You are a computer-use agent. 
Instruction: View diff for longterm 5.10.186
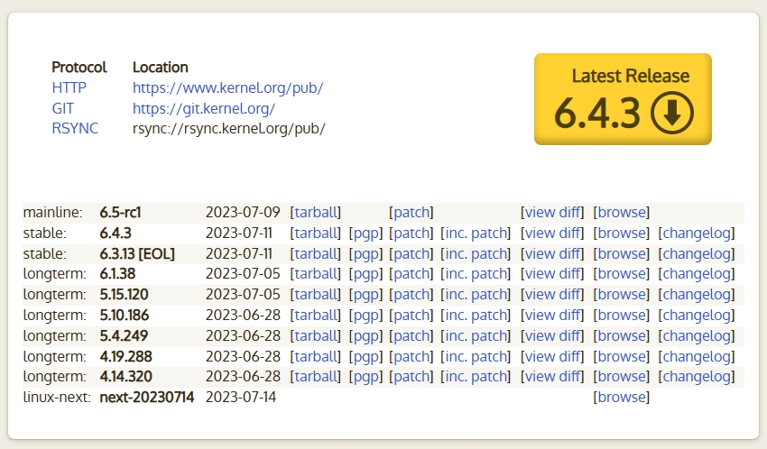point(552,316)
